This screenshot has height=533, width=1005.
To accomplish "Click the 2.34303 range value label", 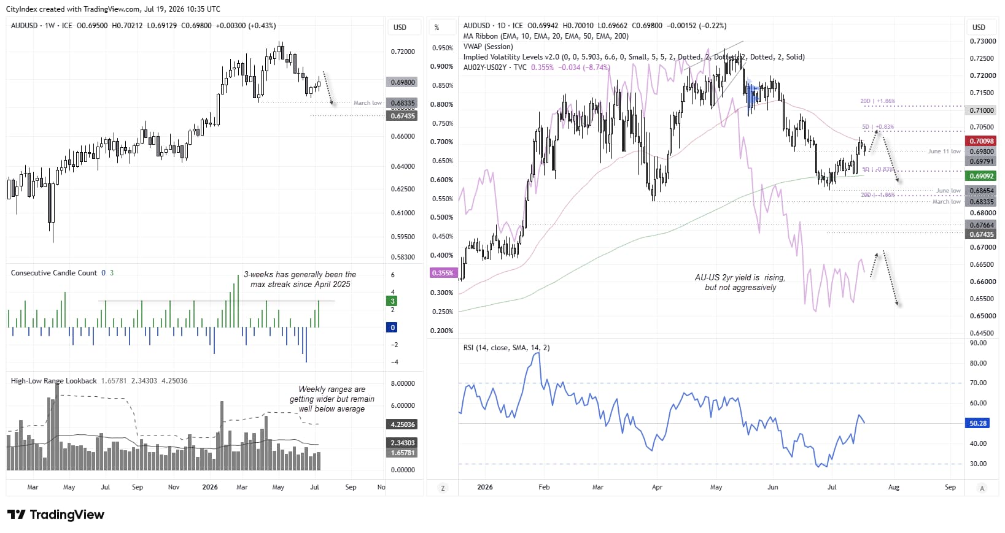I will (403, 443).
